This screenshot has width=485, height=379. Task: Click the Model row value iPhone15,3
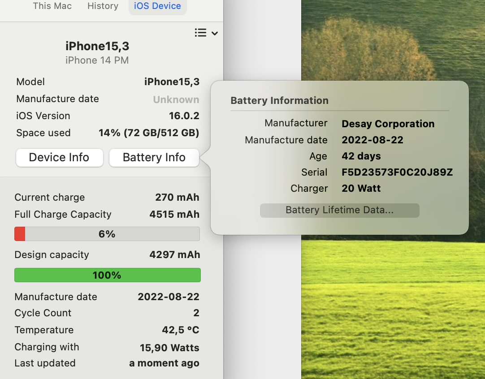(172, 82)
